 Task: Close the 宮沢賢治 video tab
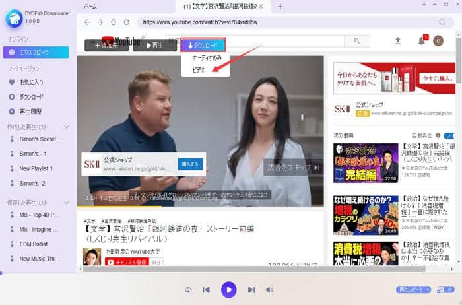[x=261, y=7]
